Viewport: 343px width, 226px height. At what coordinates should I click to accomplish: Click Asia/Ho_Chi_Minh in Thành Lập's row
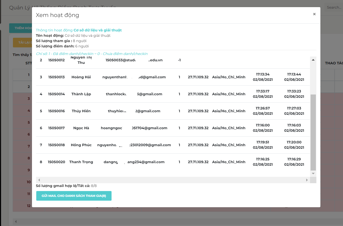click(x=229, y=94)
